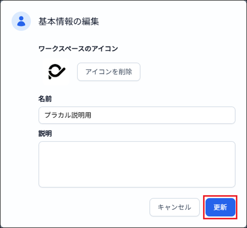Viewport: 247px width, 228px height.
Task: Click the blue 更新 button
Action: [220, 207]
